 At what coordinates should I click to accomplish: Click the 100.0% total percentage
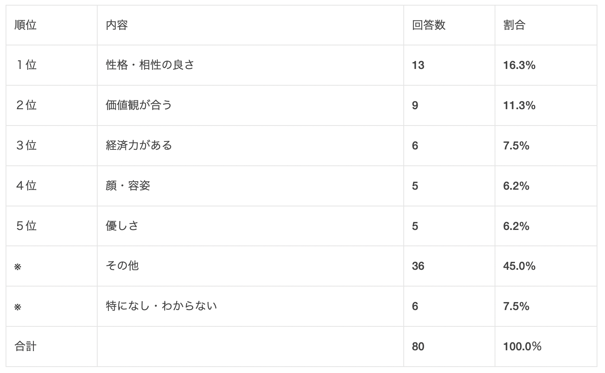[x=522, y=346]
